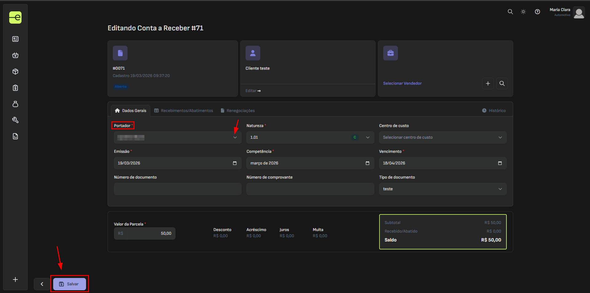Click the plus icon to add Vendedor

[x=488, y=83]
